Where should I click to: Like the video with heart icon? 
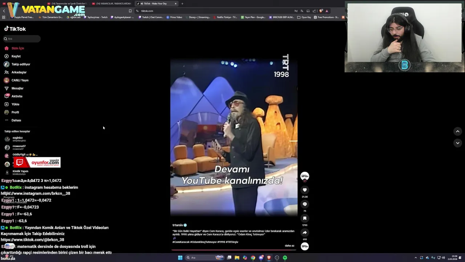305,190
